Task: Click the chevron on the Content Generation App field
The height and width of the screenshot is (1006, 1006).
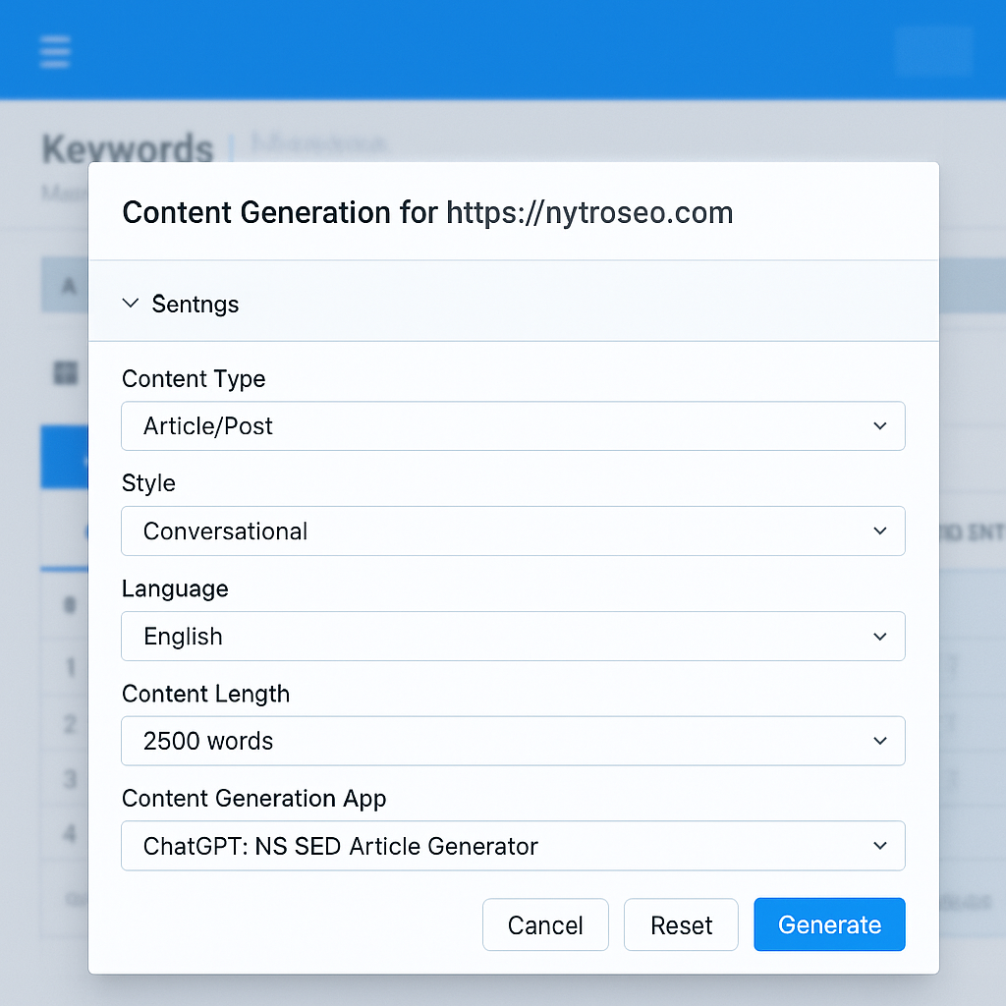Action: click(880, 846)
